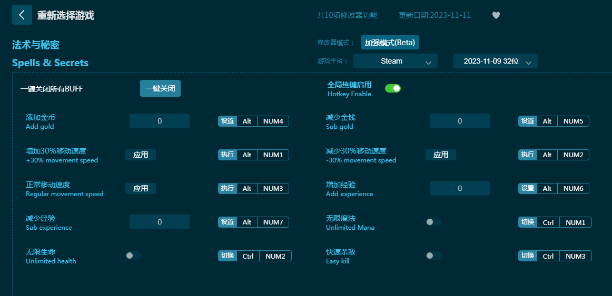Click 设置 button for Add gold
Viewport: 612px width, 296px height.
click(228, 121)
